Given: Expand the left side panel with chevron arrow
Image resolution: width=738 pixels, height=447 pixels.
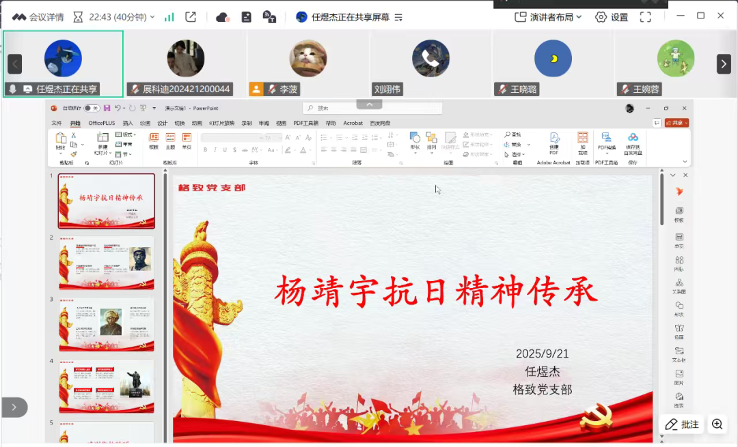Looking at the screenshot, I should click(14, 407).
